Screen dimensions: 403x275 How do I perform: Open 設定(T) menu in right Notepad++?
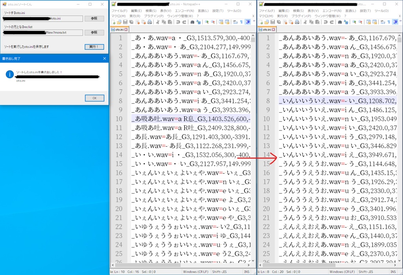click(365, 11)
